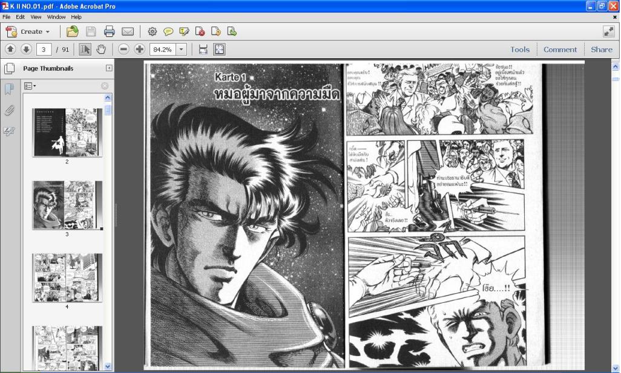621x373 pixels.
Task: Open a file with the folder icon
Action: [73, 31]
